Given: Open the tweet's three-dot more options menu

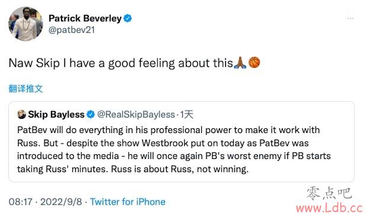Looking at the screenshot, I should (x=350, y=18).
